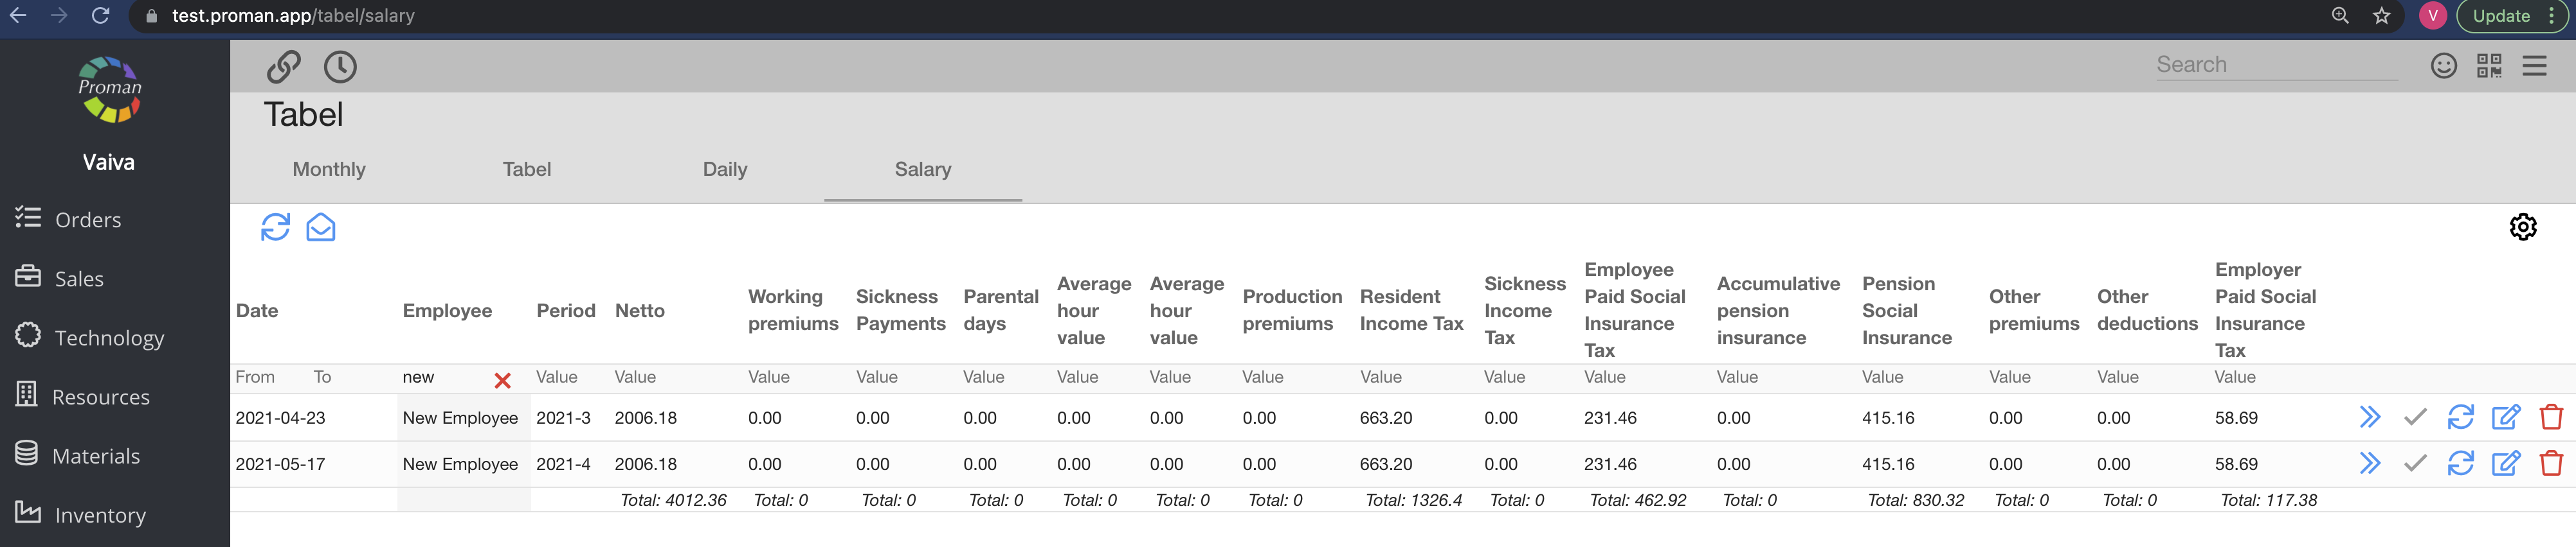Expand the 2021-05-17 row with double chevron
The image size is (2576, 547).
point(2369,463)
